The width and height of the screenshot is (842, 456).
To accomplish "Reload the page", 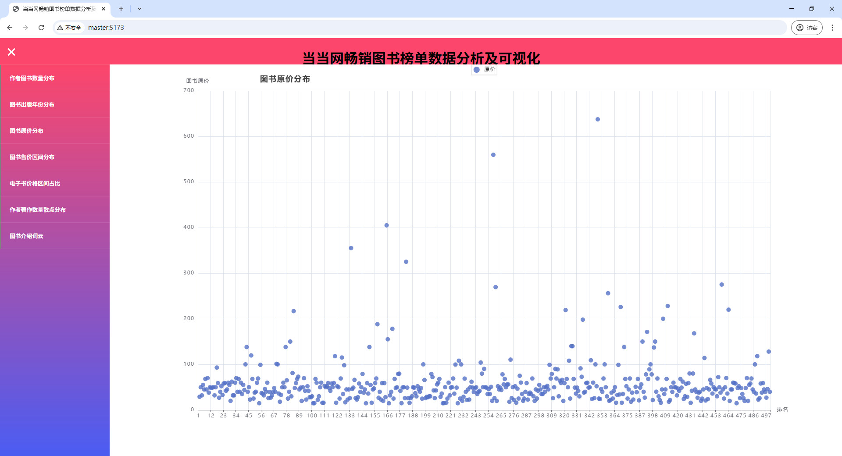I will click(x=41, y=28).
